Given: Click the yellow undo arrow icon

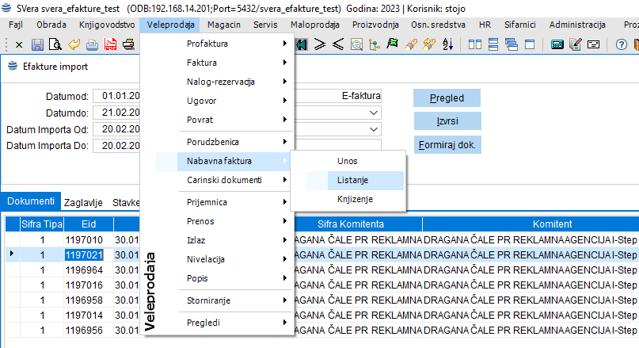Looking at the screenshot, I should point(74,44).
